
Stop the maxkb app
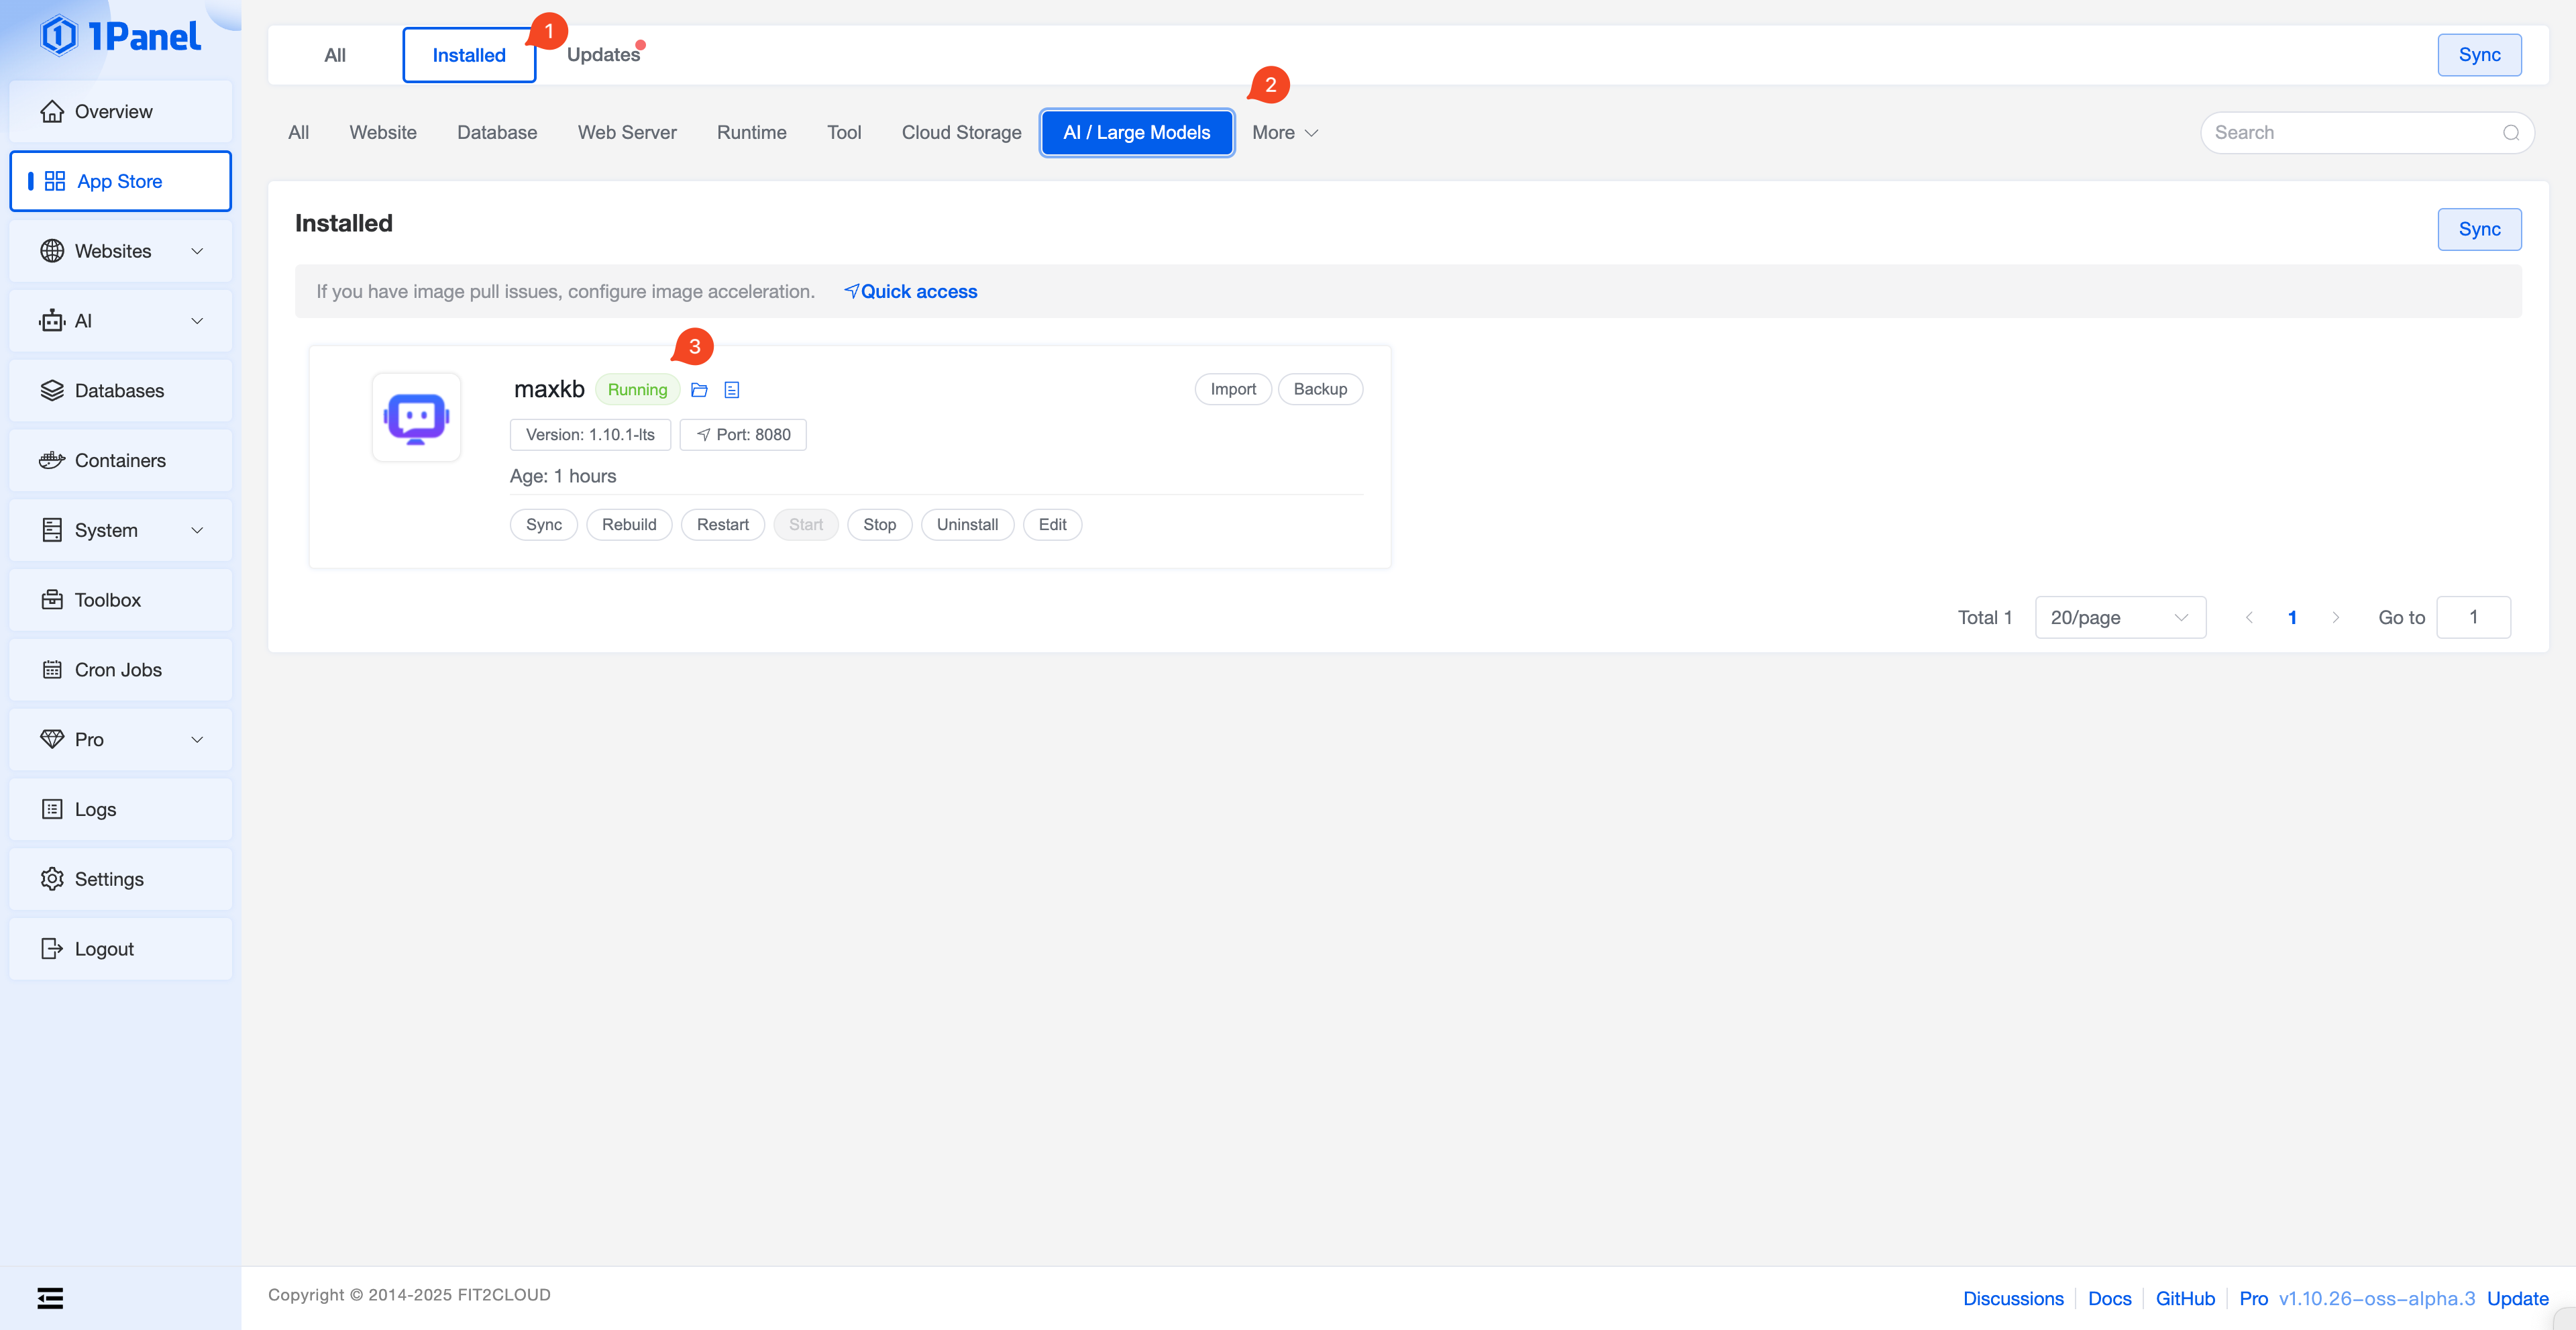click(880, 525)
